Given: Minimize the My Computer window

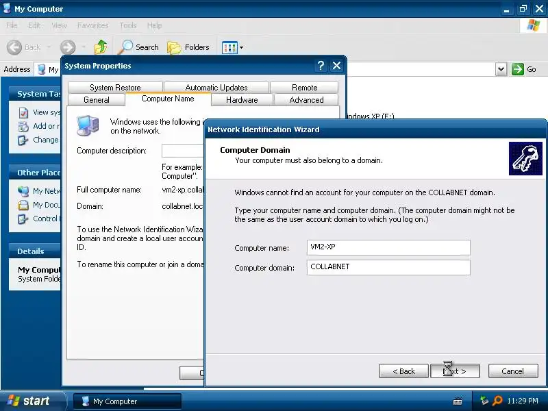Looking at the screenshot, I should coord(506,8).
